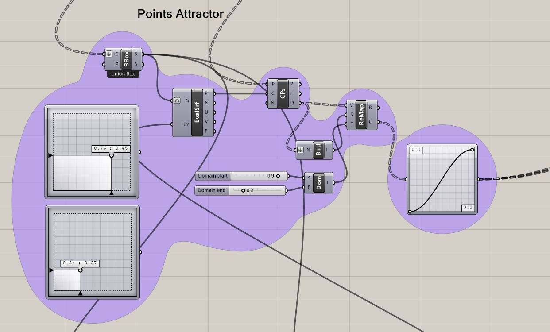Screen dimensions: 550x332
Task: Click the flatten arrow on Bnd input N
Action: point(301,150)
